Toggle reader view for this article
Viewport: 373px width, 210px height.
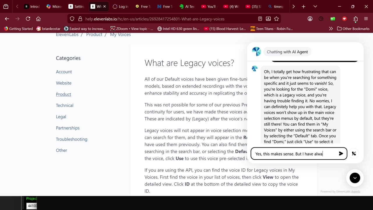260,19
